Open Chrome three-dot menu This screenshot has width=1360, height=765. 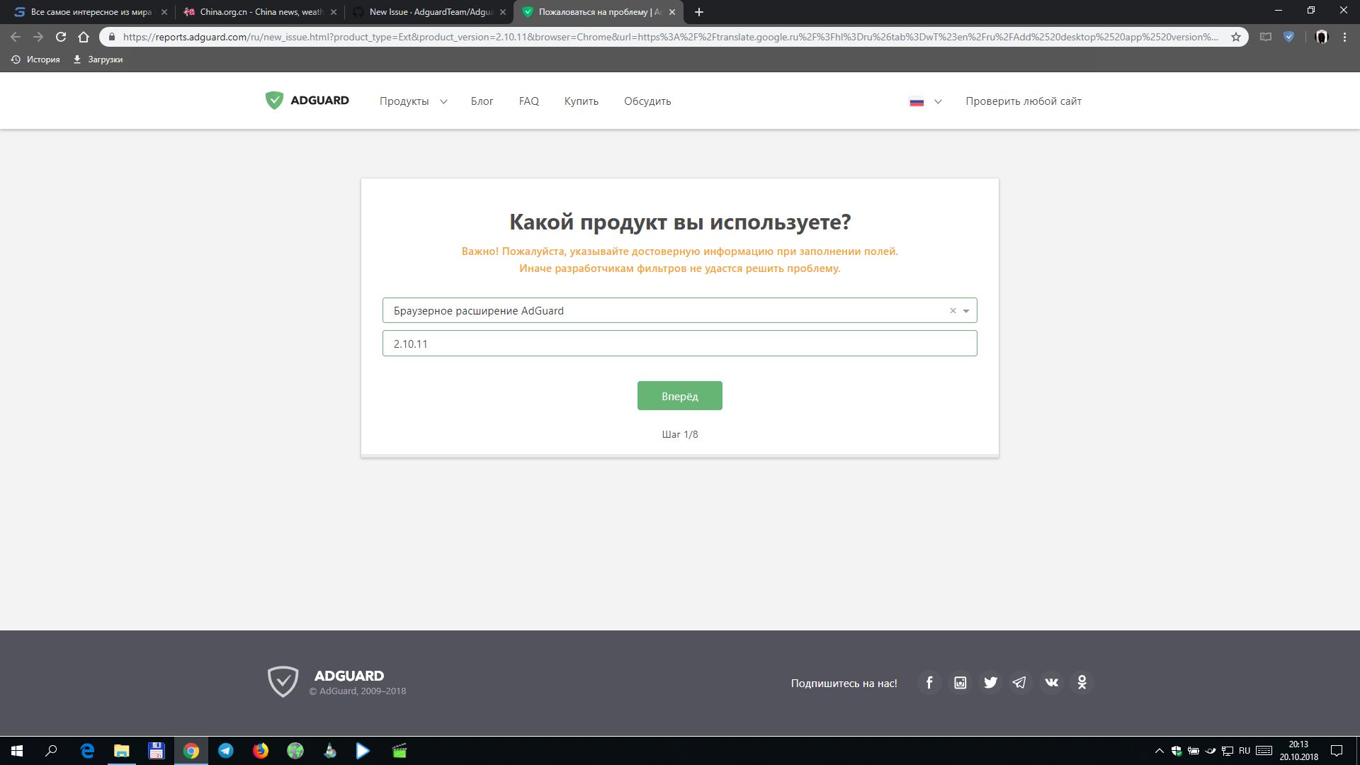1344,37
